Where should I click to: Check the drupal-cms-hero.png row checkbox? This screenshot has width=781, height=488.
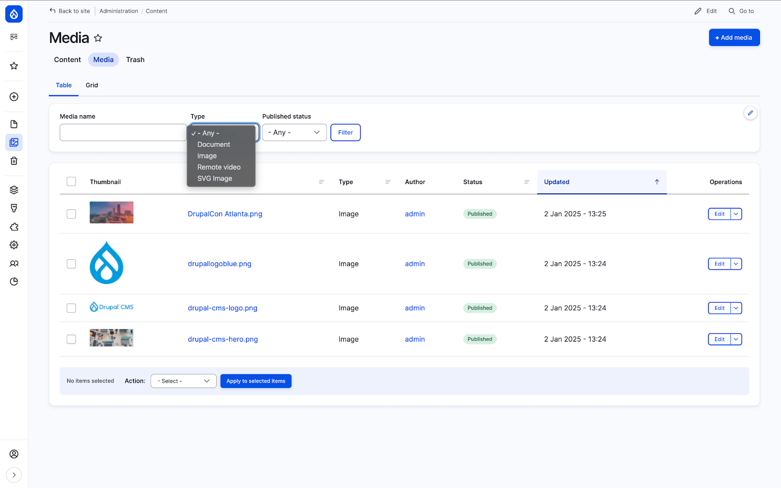71,339
